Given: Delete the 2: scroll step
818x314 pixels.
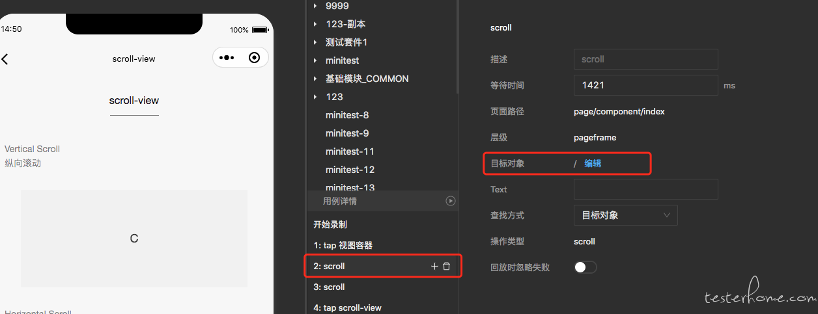Looking at the screenshot, I should coord(447,267).
